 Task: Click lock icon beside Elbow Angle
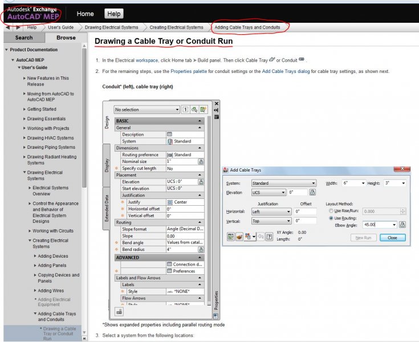402,225
